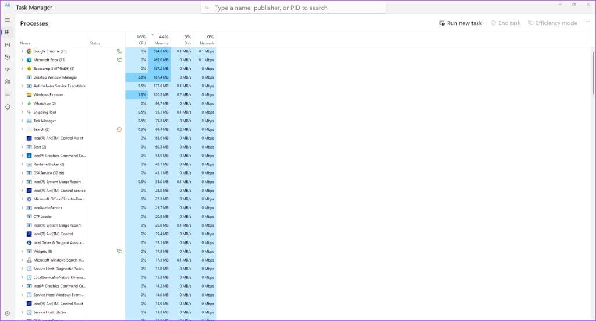Image resolution: width=596 pixels, height=321 pixels.
Task: Click the Google Chrome efficiency leaf icon
Action: [119, 51]
